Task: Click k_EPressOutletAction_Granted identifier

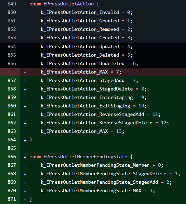Action: [x=80, y=21]
